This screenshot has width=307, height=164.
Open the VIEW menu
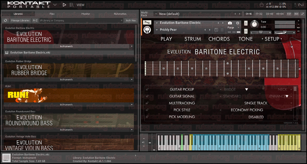click(80, 5)
